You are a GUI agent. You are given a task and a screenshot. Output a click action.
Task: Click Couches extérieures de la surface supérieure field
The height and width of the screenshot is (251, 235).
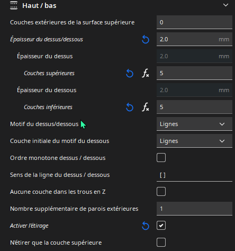pyautogui.click(x=194, y=22)
